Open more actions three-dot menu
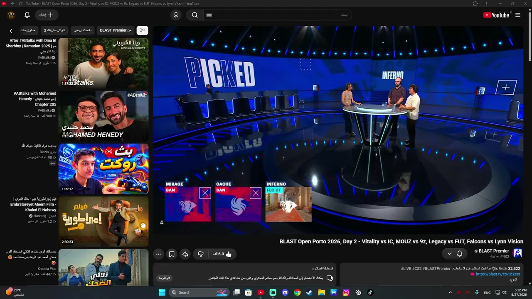This screenshot has height=299, width=532. coord(158,254)
